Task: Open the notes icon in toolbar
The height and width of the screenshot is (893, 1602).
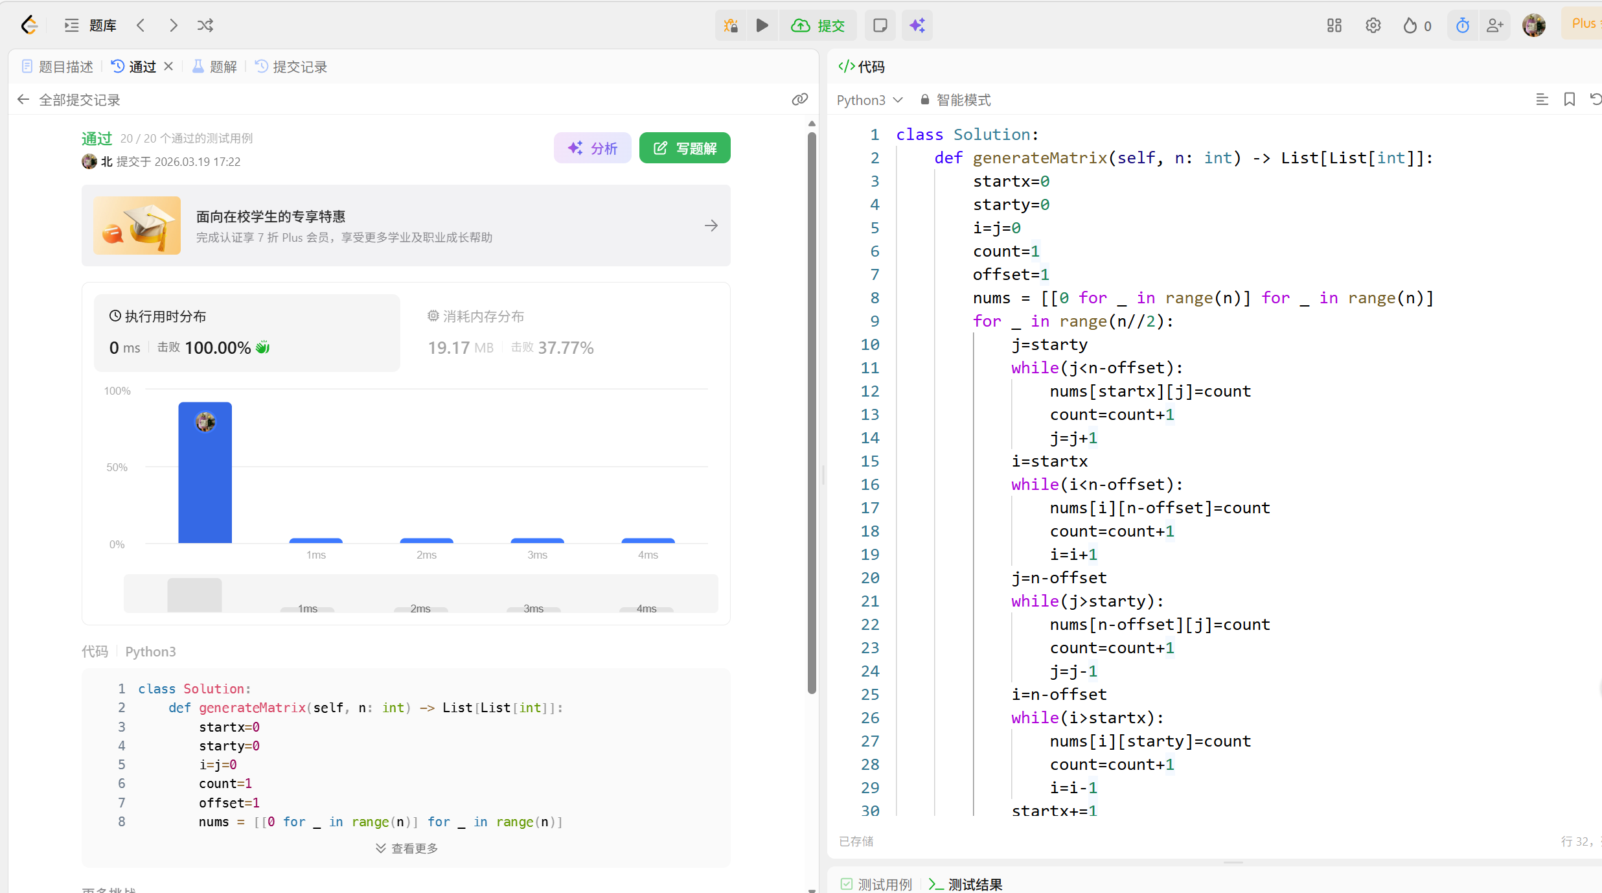Action: [x=880, y=25]
